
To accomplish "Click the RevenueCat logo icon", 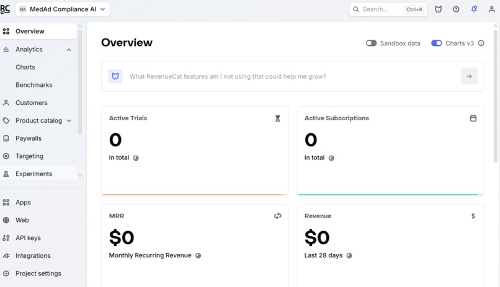I will click(x=5, y=9).
